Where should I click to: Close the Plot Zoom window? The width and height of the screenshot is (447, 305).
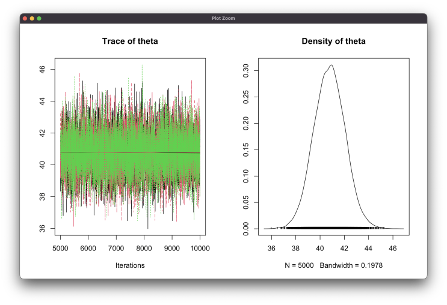point(25,19)
